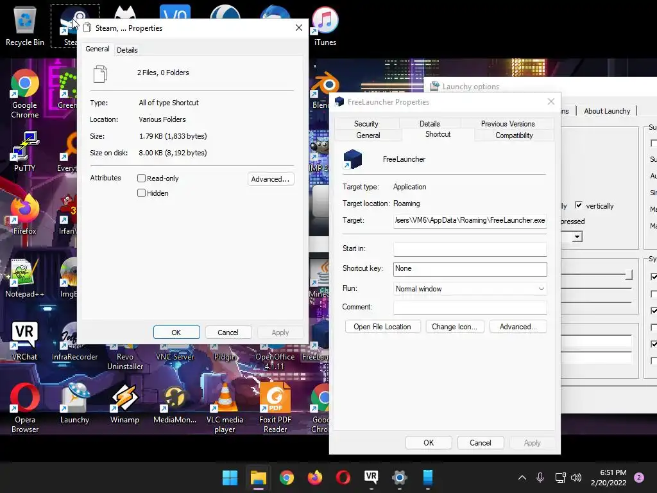Open Details tab in FreeLauncher Properties
Viewport: 657px width, 493px height.
[429, 124]
